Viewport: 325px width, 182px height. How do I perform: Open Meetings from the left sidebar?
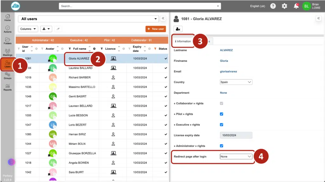pyautogui.click(x=7, y=52)
